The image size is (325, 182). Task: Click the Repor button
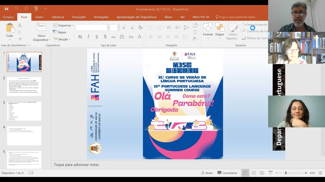point(60,32)
